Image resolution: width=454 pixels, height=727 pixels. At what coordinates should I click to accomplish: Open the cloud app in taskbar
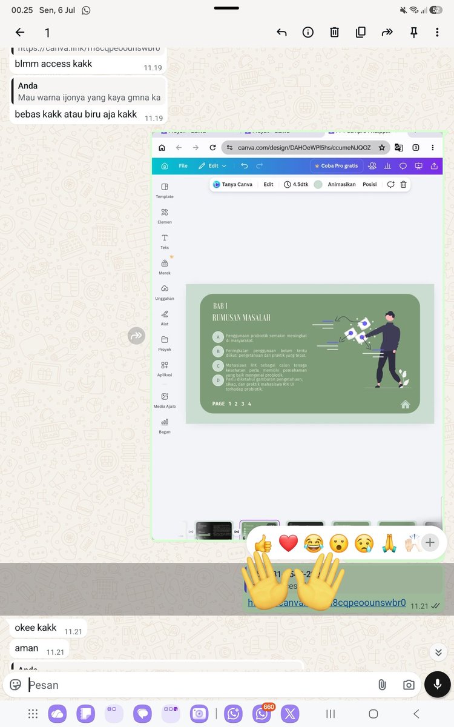pyautogui.click(x=58, y=714)
